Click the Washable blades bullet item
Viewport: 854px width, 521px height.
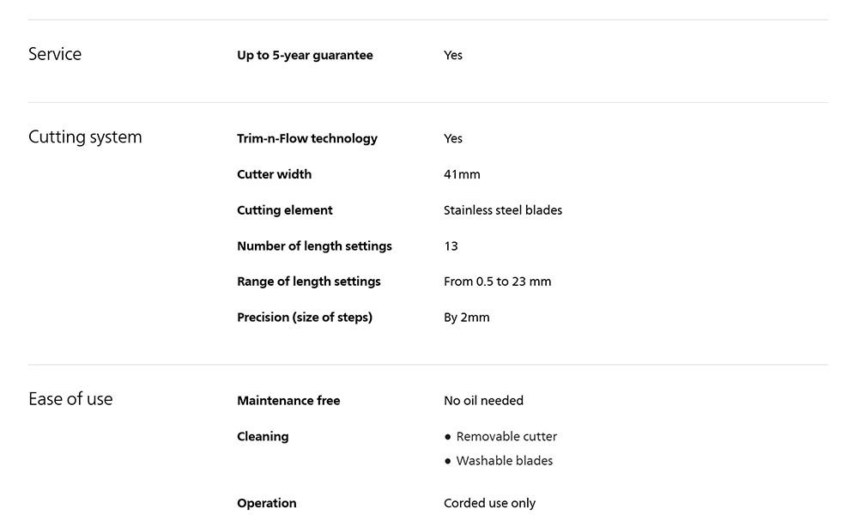click(x=499, y=461)
